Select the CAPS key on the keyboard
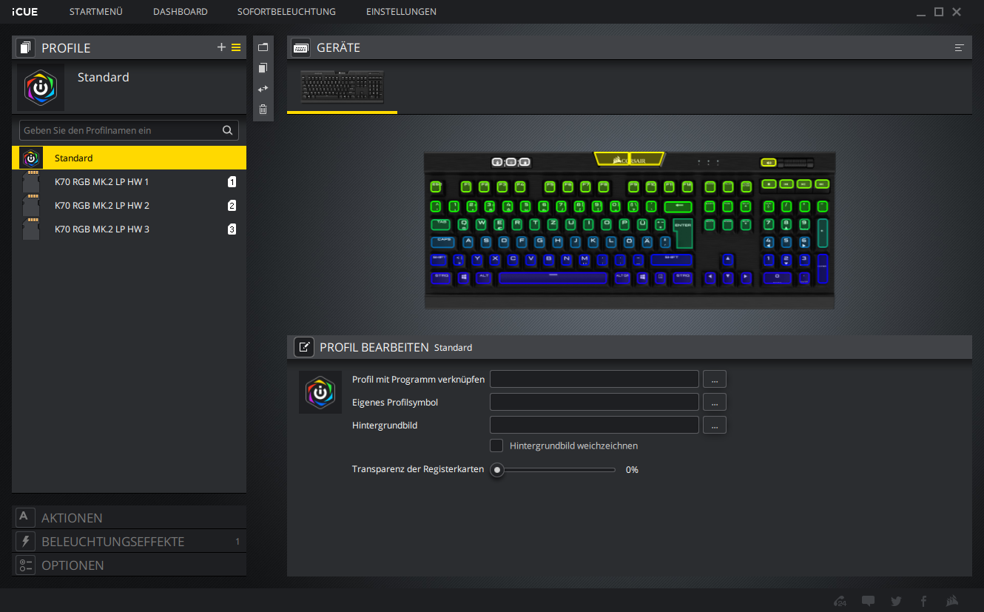Screen dimensions: 984x612 (442, 242)
